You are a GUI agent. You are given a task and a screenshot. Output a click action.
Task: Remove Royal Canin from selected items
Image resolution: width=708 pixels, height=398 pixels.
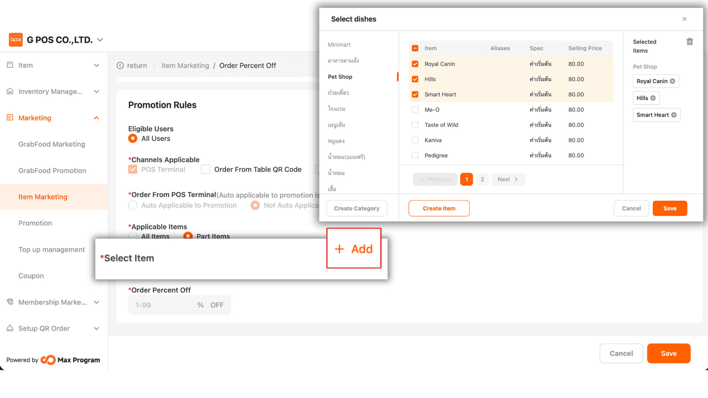click(673, 81)
